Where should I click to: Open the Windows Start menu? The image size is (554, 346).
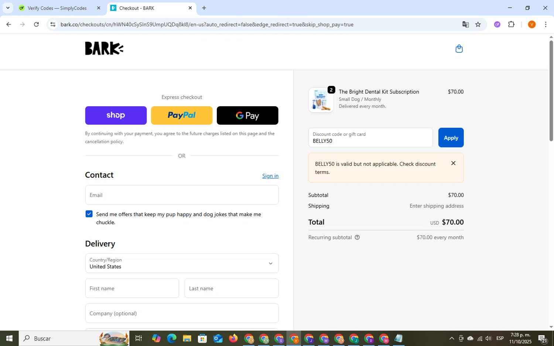point(9,338)
